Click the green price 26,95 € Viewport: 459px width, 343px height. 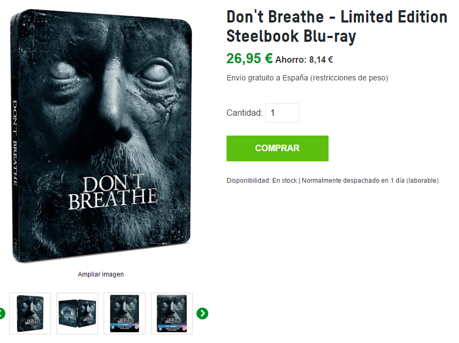point(250,58)
